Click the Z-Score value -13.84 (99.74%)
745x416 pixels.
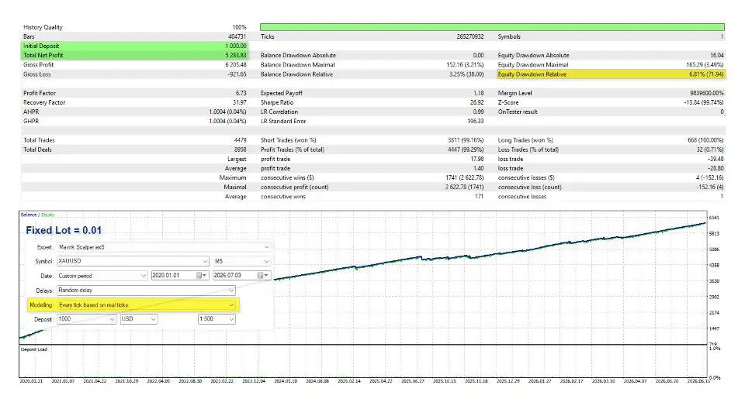pos(704,102)
